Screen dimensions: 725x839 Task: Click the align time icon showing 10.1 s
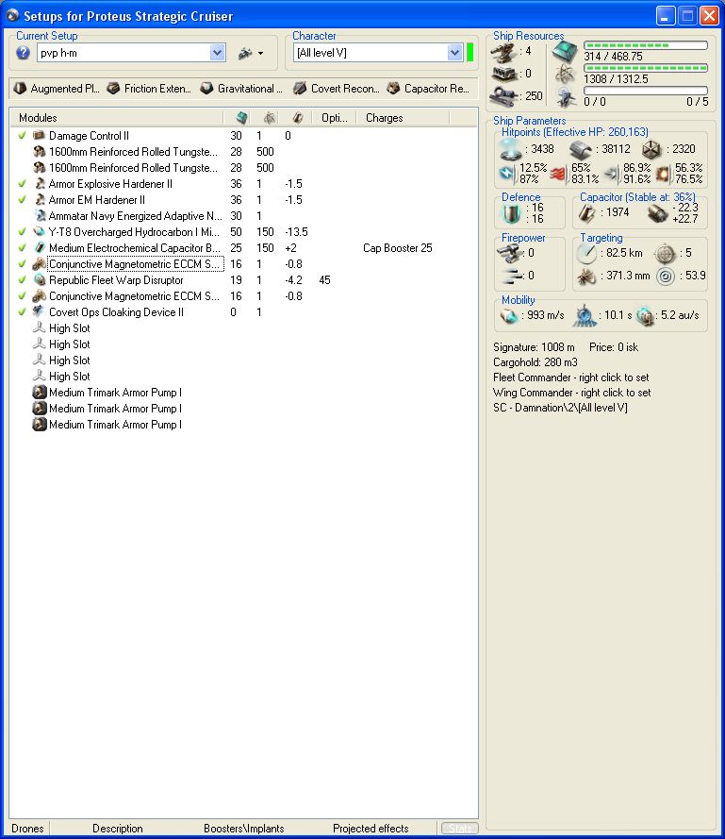pos(585,316)
